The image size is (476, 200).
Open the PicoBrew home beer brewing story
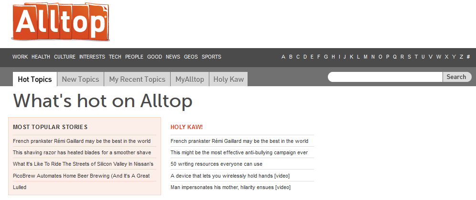(81, 176)
